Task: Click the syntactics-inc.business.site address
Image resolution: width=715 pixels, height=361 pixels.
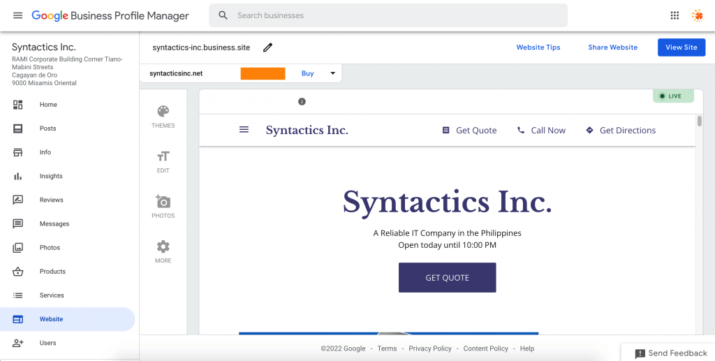Action: tap(201, 47)
